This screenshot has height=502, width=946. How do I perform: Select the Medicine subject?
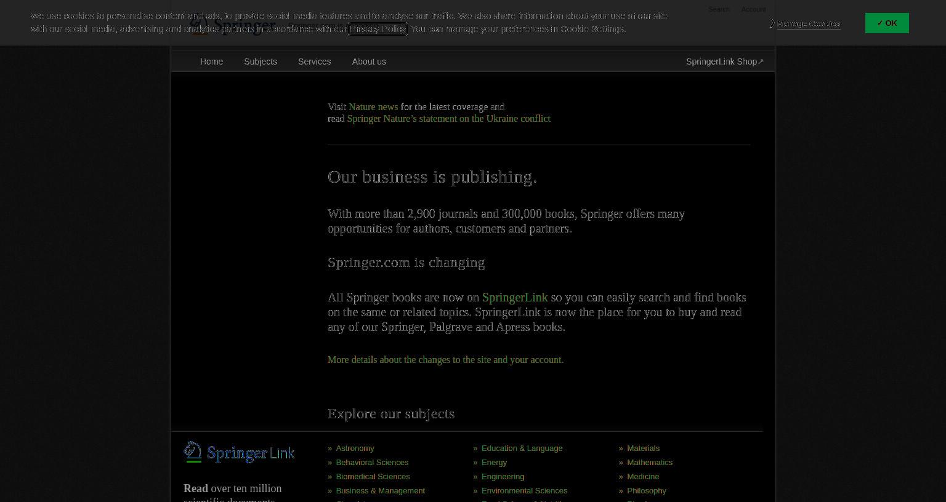(x=643, y=477)
